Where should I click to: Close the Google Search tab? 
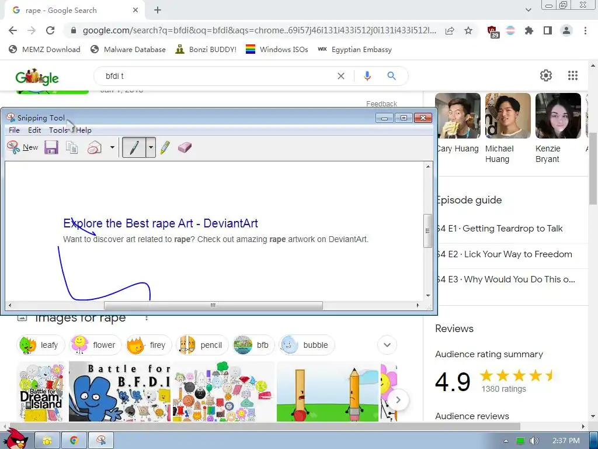click(x=135, y=11)
